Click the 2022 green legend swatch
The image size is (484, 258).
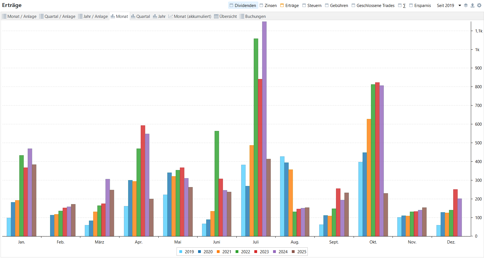(x=237, y=252)
